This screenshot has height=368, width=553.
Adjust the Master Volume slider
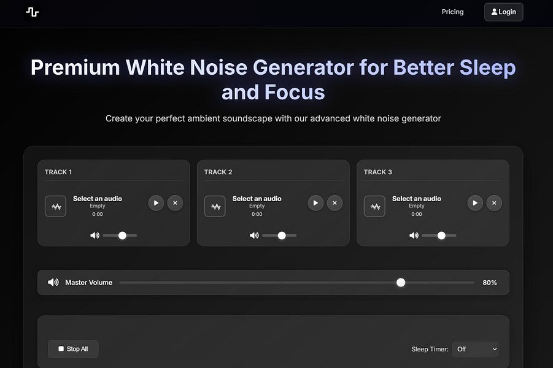401,282
